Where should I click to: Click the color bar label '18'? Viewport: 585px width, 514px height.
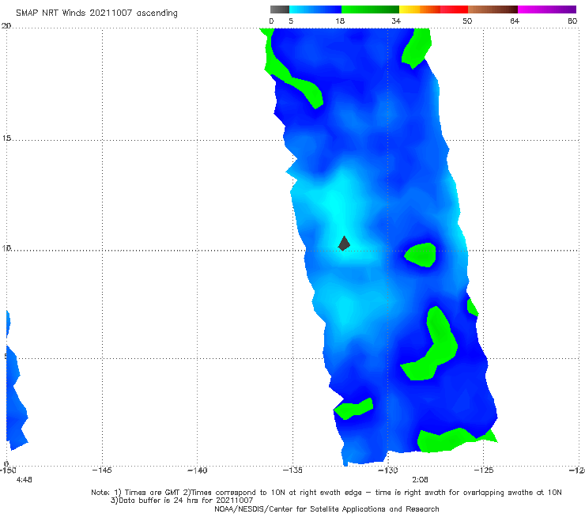point(340,21)
